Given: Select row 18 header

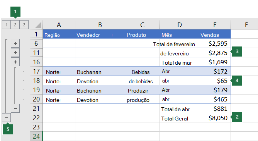Looking at the screenshot, I should click(x=36, y=81).
